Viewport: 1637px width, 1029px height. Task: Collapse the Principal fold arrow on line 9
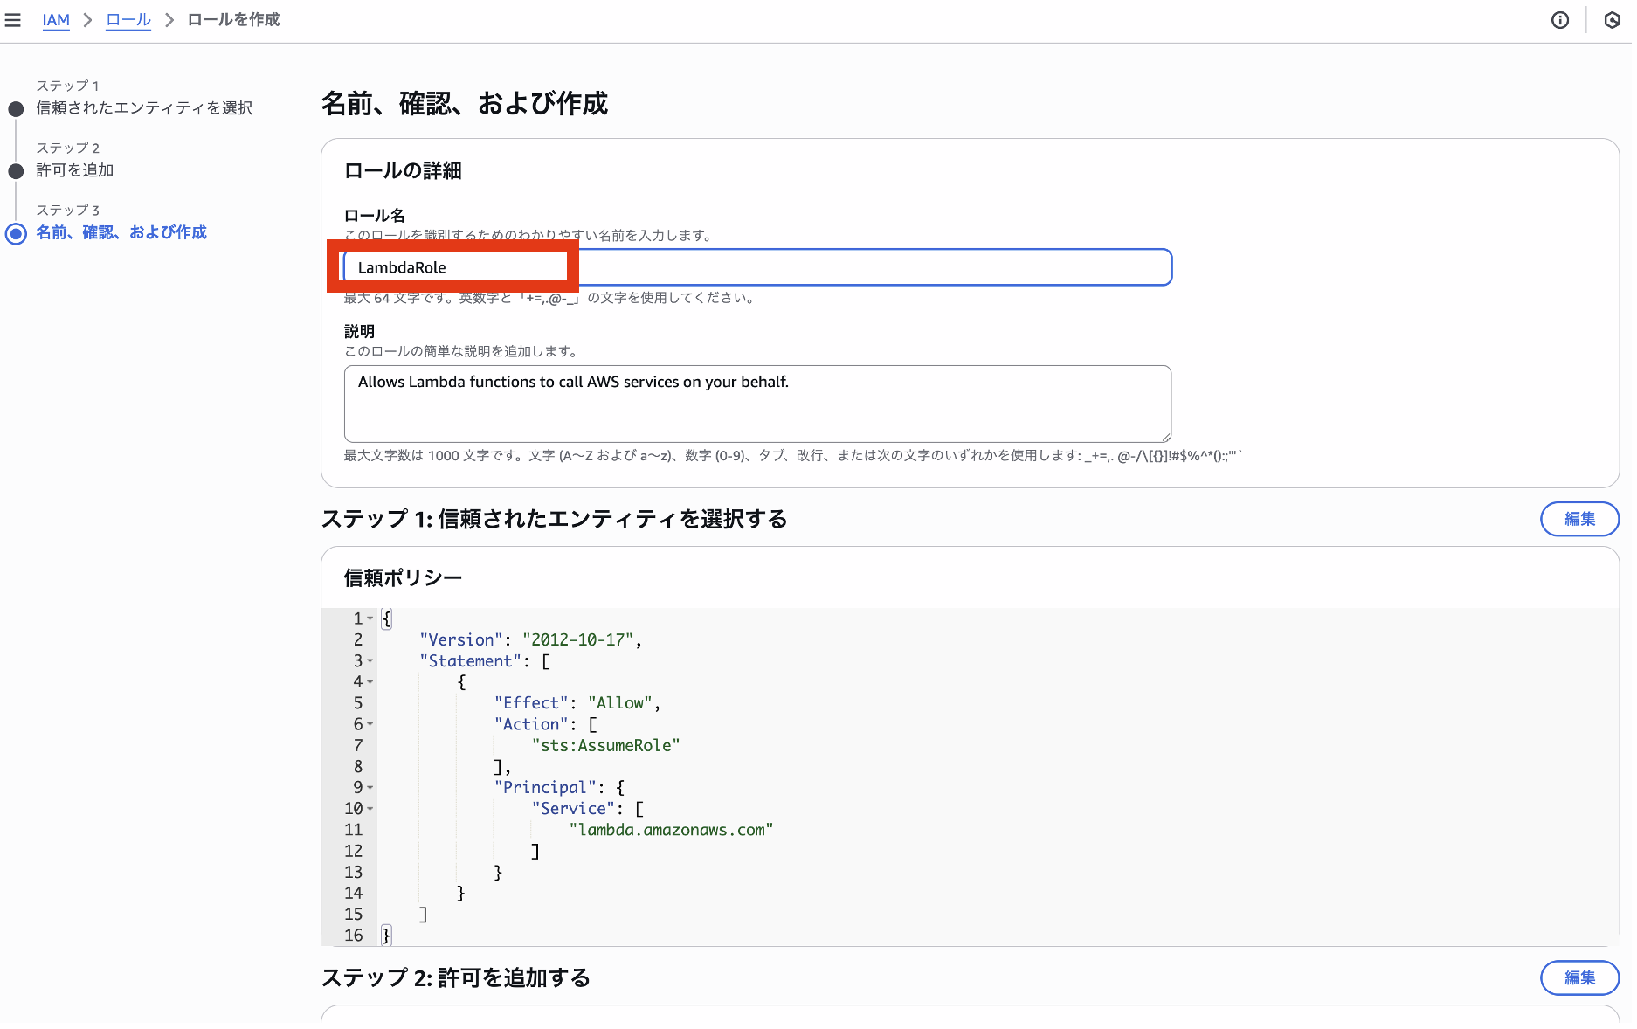coord(370,788)
